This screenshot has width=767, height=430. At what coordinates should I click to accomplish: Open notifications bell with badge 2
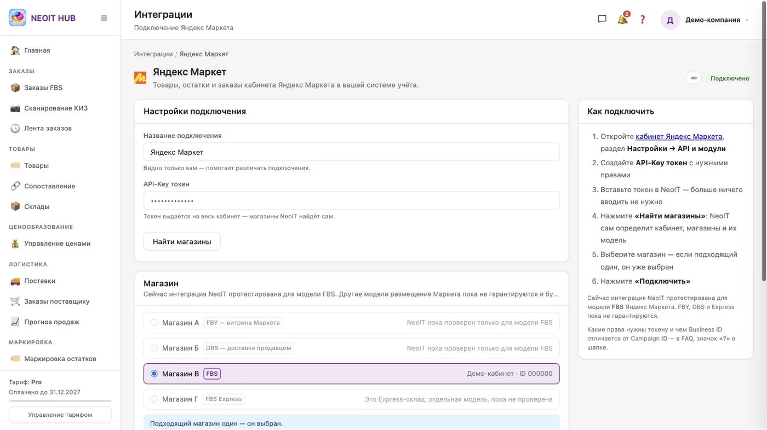tap(623, 19)
